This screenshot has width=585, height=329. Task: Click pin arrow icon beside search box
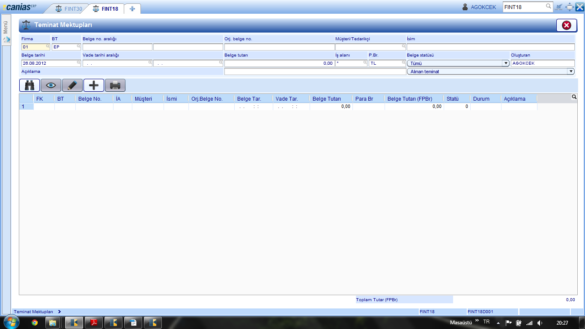click(x=559, y=7)
